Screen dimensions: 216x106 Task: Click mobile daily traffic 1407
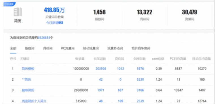tap(202, 90)
